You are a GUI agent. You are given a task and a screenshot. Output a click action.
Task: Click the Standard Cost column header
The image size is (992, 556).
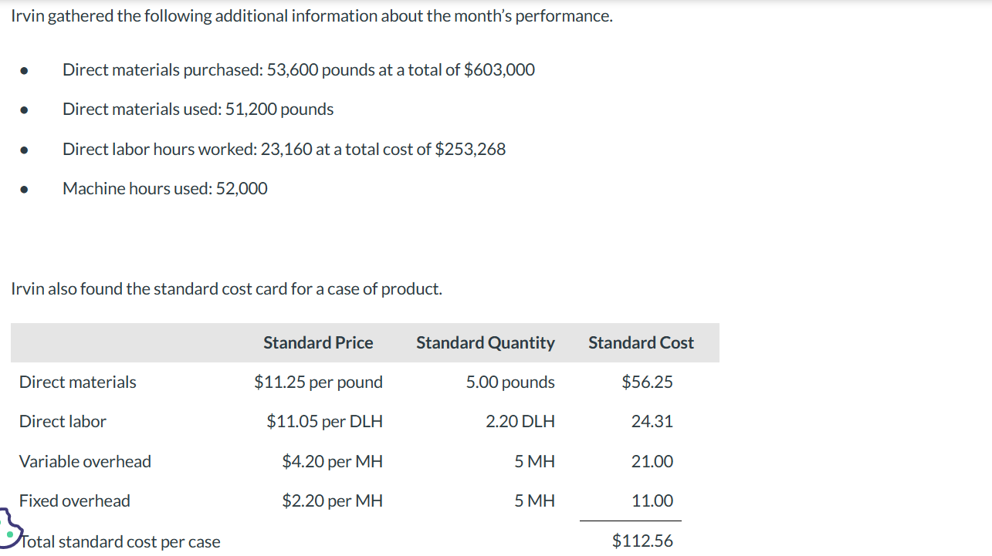click(641, 343)
